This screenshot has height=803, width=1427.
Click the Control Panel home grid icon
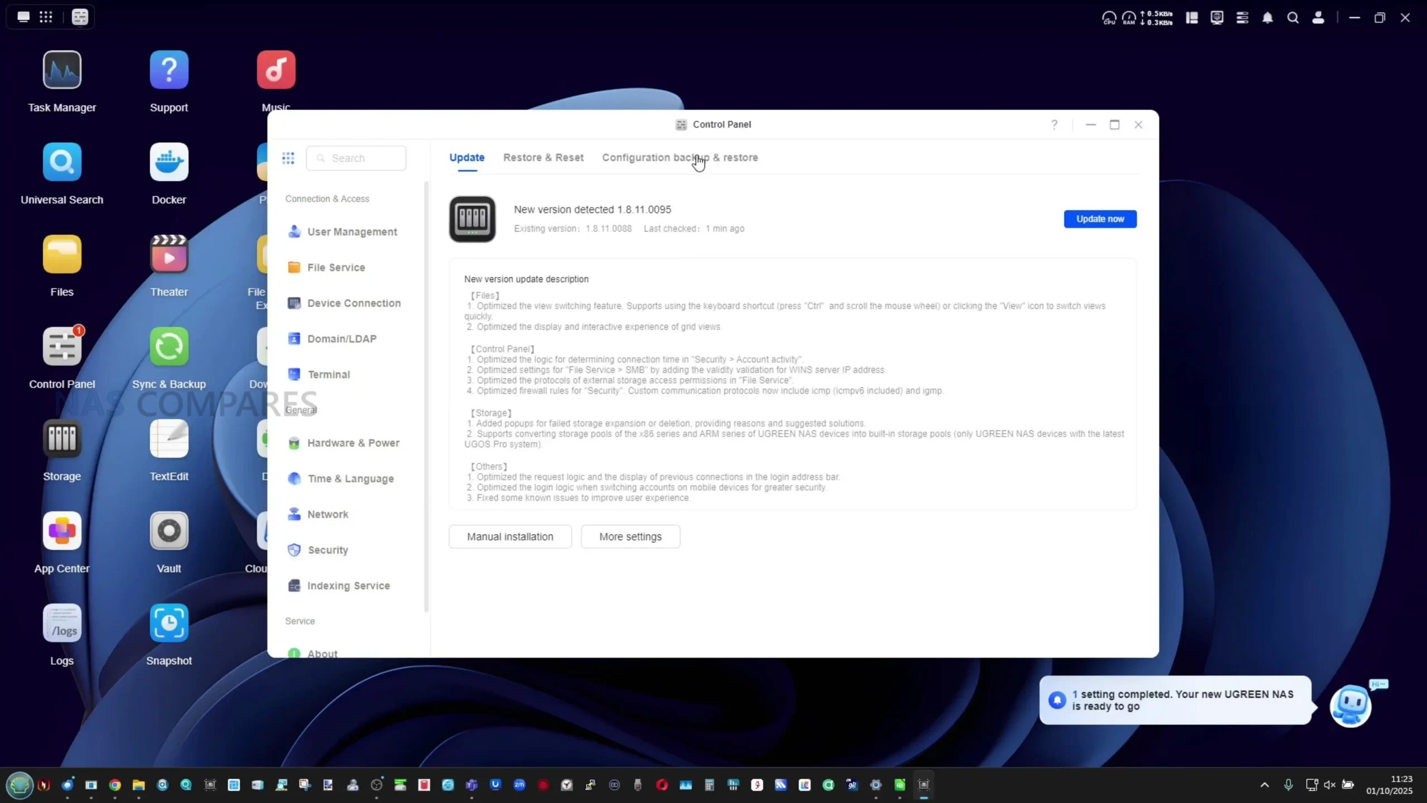(288, 158)
